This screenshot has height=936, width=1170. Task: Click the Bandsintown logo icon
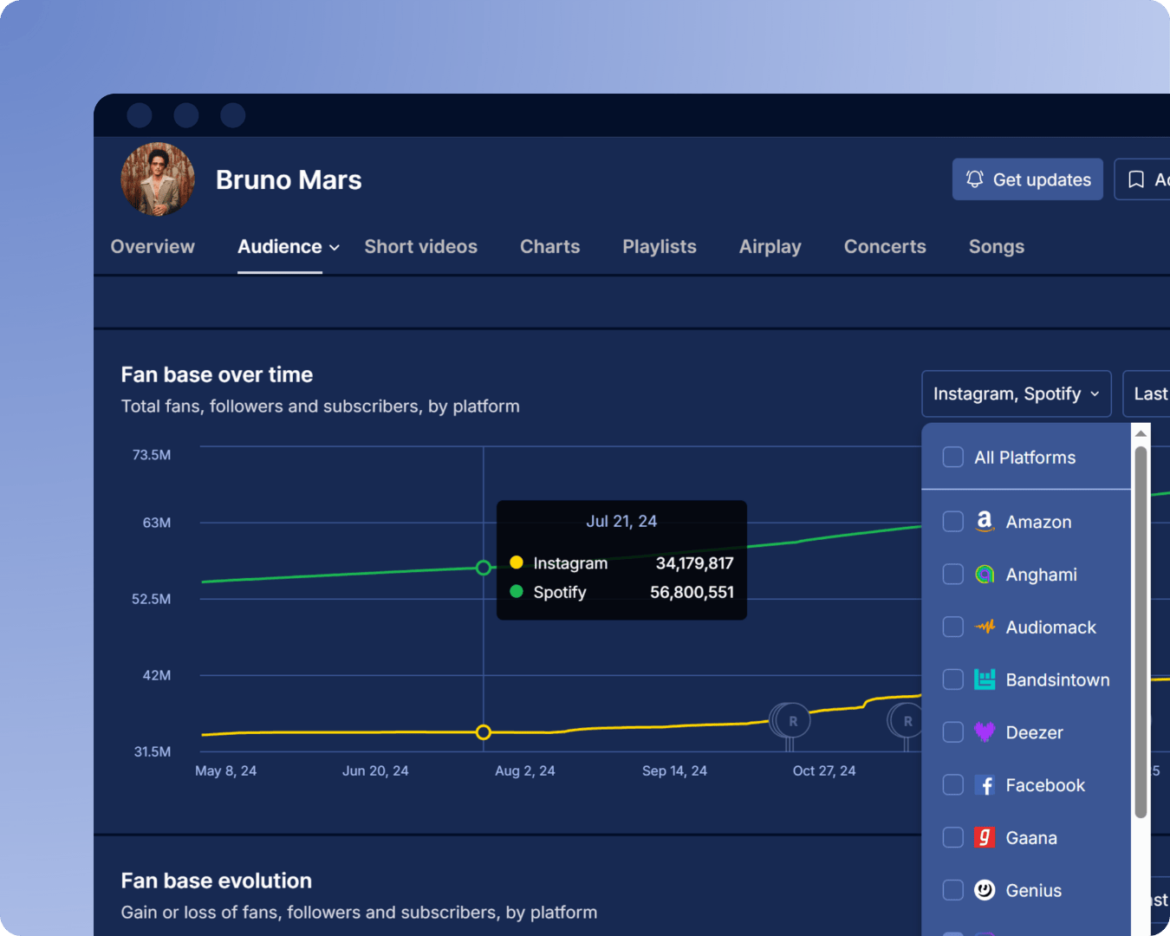pyautogui.click(x=985, y=679)
